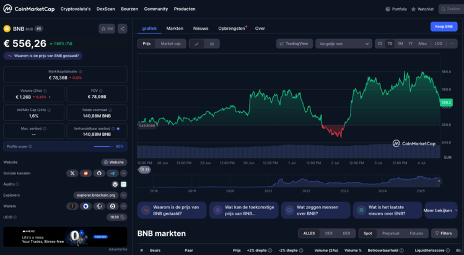This screenshot has height=255, width=464.
Task: Select the Spot markets filter
Action: click(368, 233)
